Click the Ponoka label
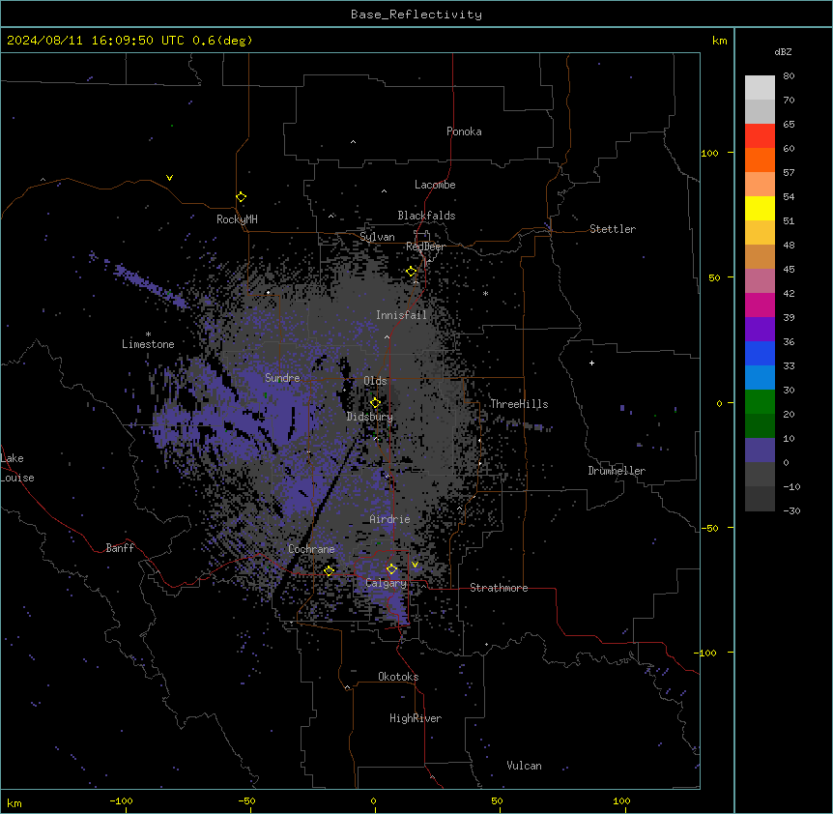The image size is (833, 814). coord(464,131)
